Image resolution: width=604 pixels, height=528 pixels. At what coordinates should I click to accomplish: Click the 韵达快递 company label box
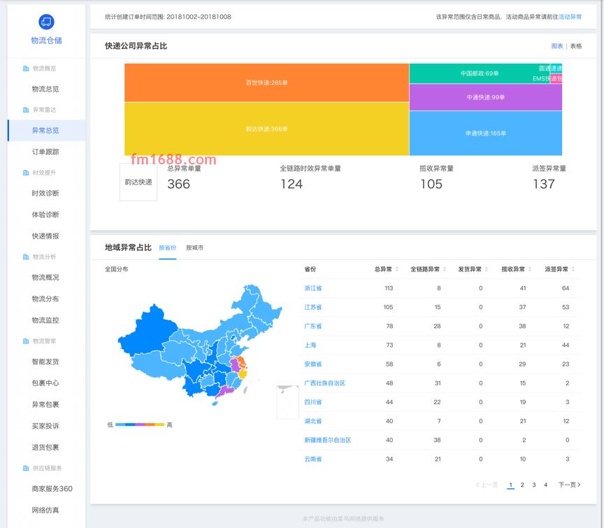[x=138, y=182]
